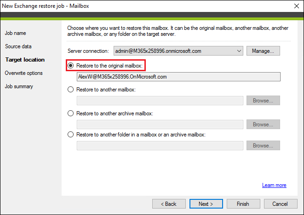The width and height of the screenshot is (304, 215).
Task: Open the Learn more link
Action: click(274, 185)
